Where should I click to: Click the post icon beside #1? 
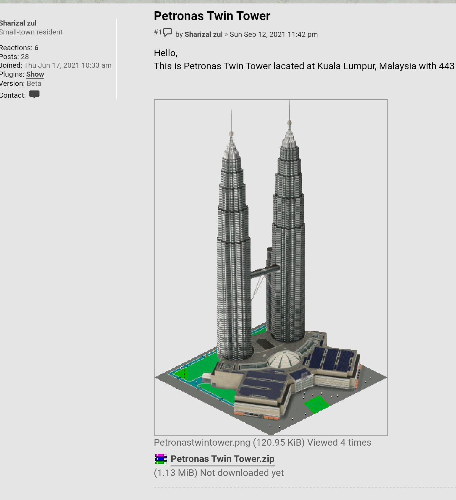pyautogui.click(x=167, y=32)
